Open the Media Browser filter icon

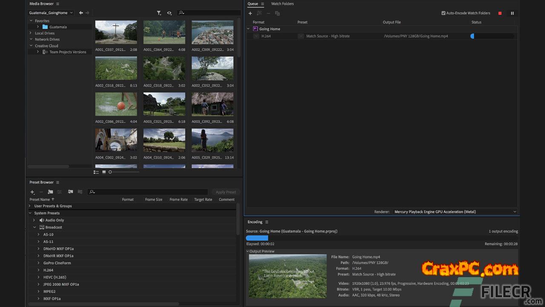click(159, 13)
